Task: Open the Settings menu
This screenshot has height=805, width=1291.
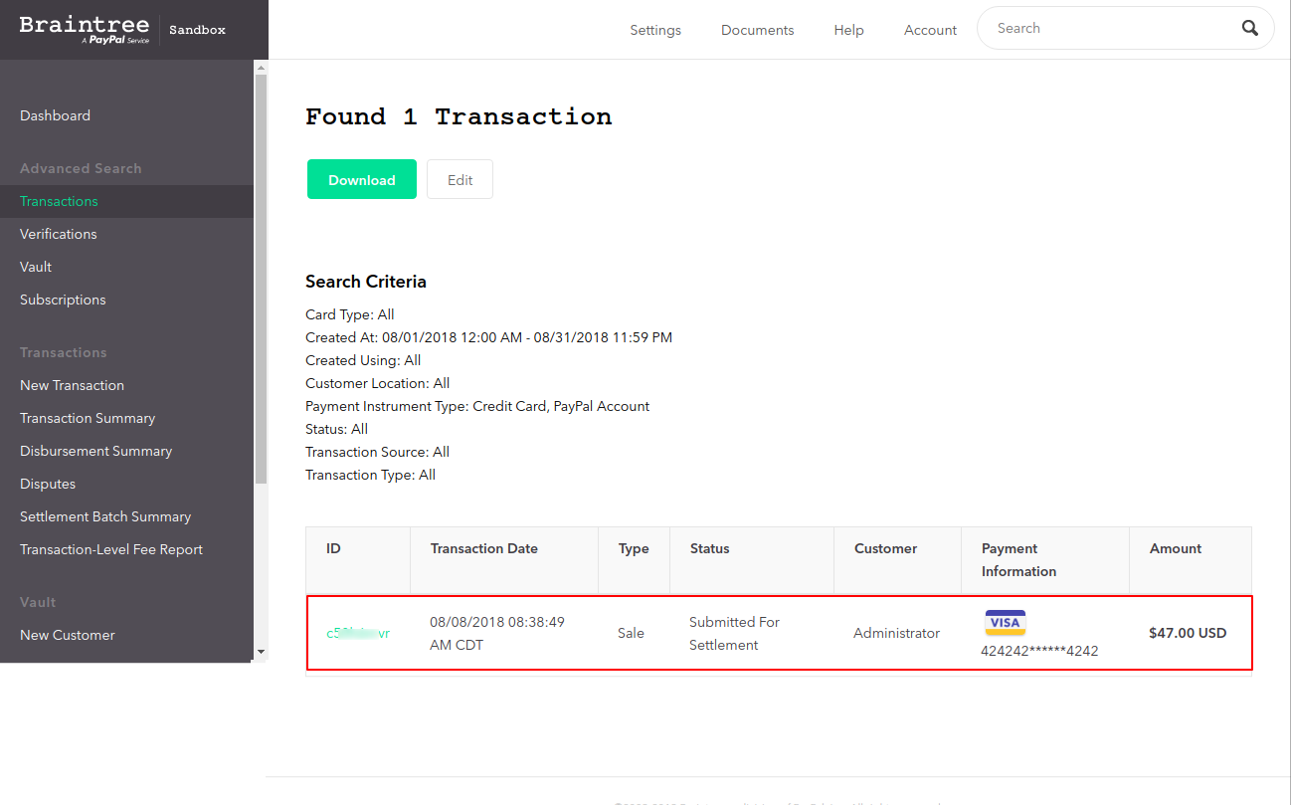Action: (x=655, y=30)
